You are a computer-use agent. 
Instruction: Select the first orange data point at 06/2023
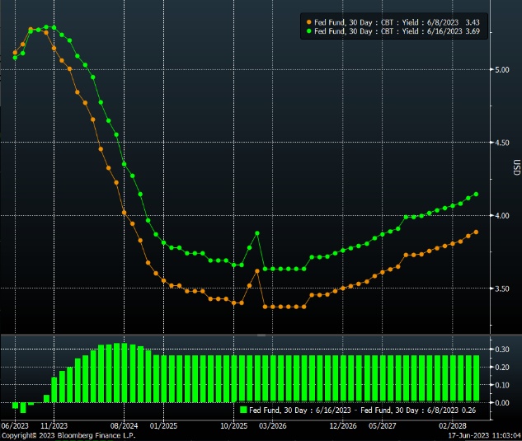pos(15,53)
